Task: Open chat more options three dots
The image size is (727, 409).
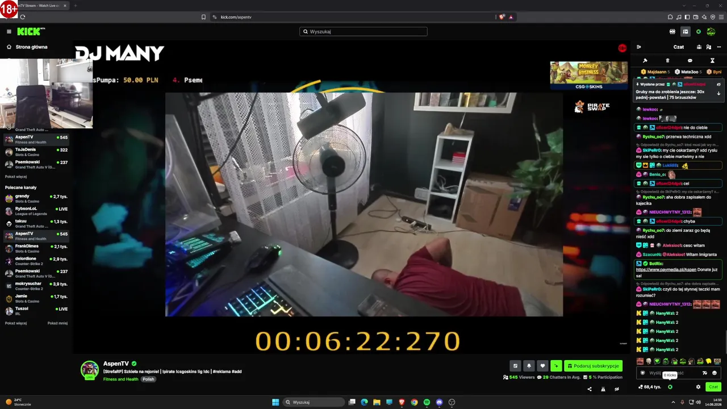Action: pyautogui.click(x=718, y=47)
